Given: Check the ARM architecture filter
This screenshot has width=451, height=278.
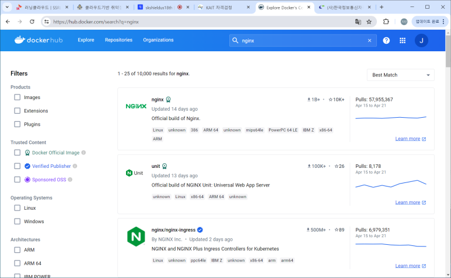Looking at the screenshot, I should 18,250.
